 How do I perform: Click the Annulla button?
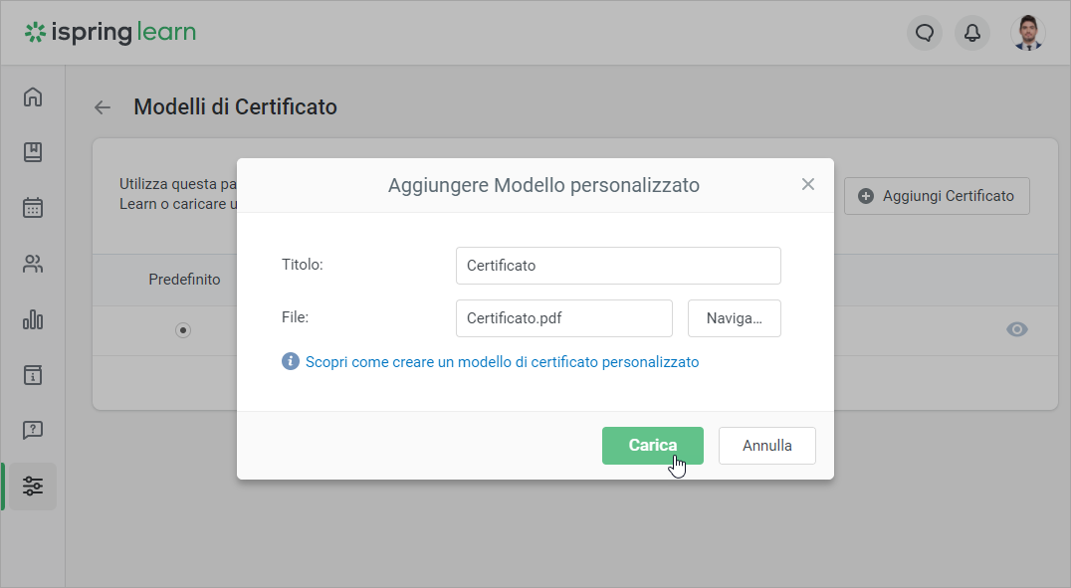tap(766, 446)
